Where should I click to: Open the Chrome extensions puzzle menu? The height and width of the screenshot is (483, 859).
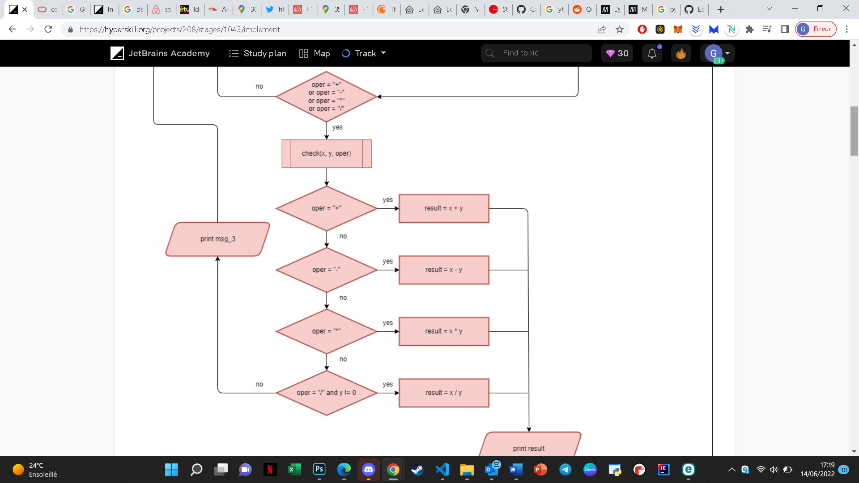tap(749, 29)
